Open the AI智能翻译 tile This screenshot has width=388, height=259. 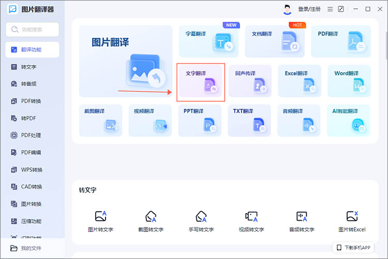click(348, 121)
